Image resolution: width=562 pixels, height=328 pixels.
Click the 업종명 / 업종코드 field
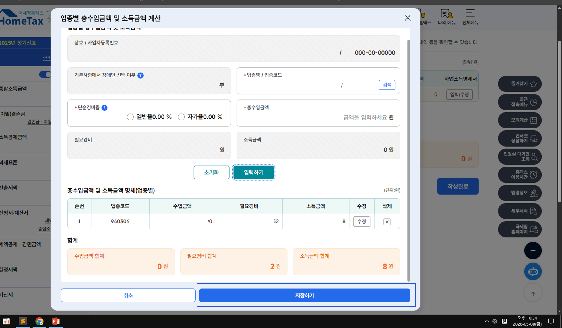pos(318,81)
